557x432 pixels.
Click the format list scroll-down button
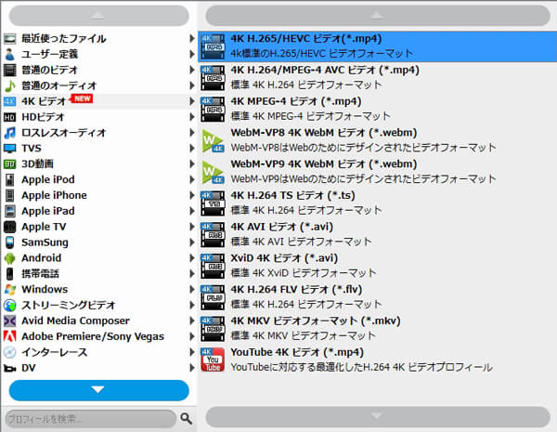[x=378, y=417]
